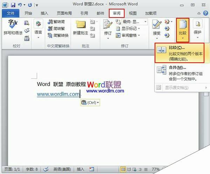
Task: Switch to Draft view icon
Action: (146, 169)
